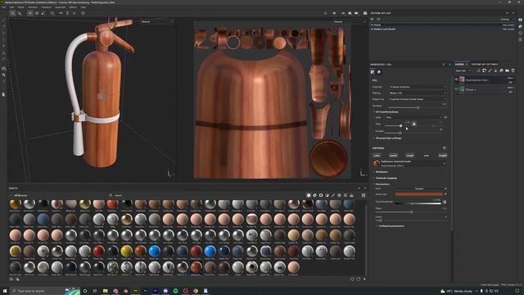The image size is (524, 295).
Task: Filter assets by Brushes icon
Action: pyautogui.click(x=333, y=195)
